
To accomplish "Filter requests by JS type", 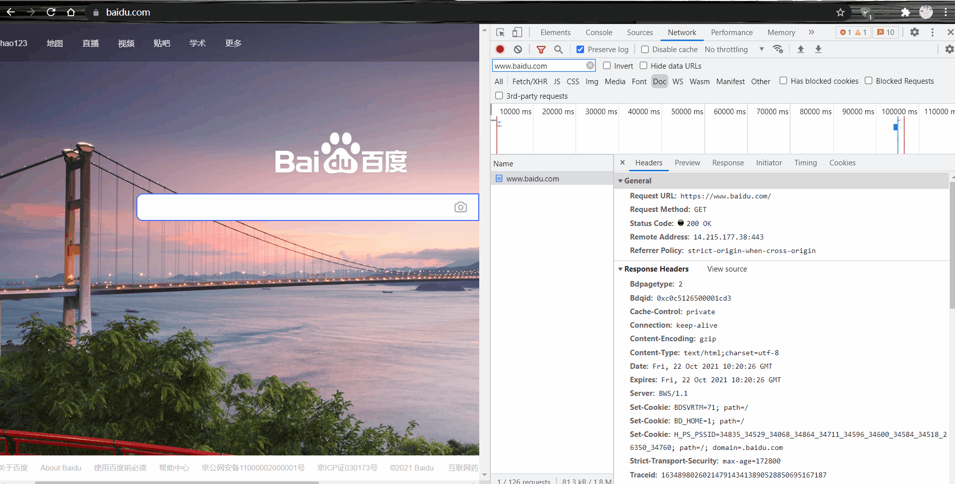I will [557, 82].
